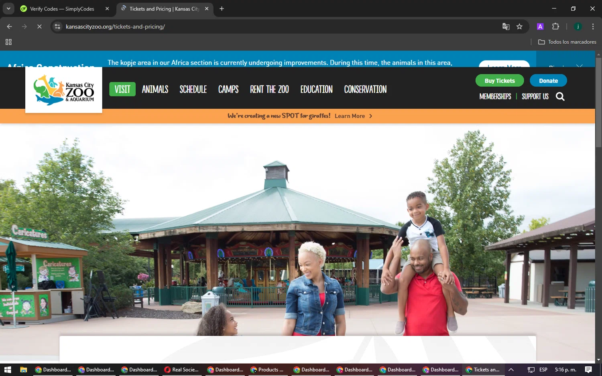Switch to Tickets an... taskbar window

483,370
